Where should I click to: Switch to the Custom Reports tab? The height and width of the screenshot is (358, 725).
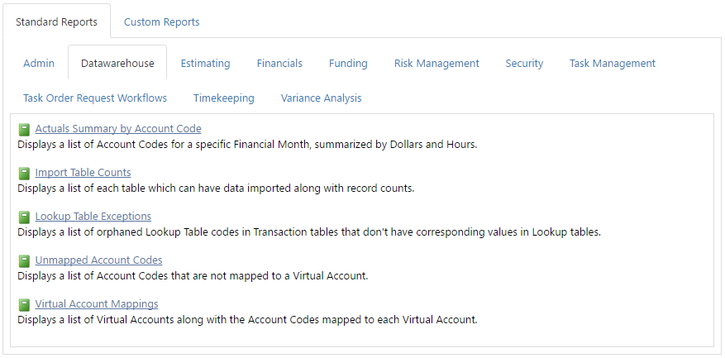[161, 21]
